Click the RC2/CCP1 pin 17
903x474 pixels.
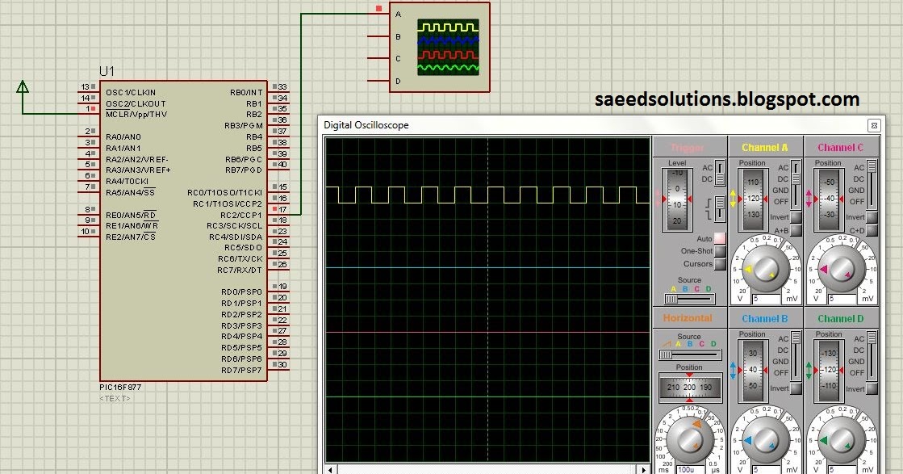coord(278,214)
